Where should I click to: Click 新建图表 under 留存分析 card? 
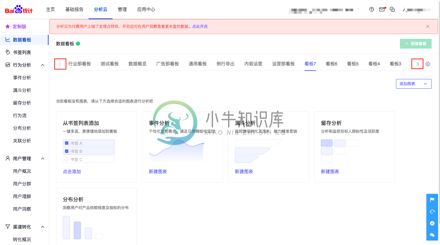tap(330, 172)
